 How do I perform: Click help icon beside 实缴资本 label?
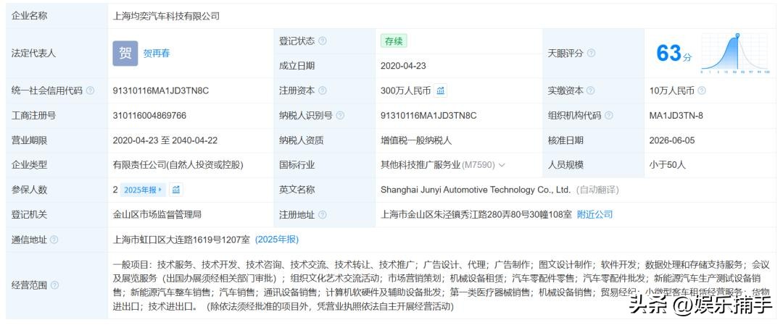tap(591, 90)
